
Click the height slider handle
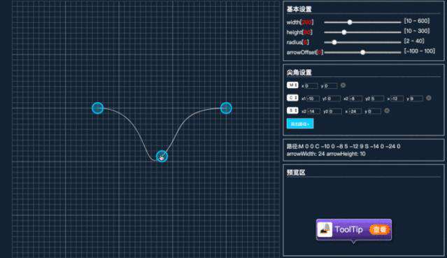344,32
